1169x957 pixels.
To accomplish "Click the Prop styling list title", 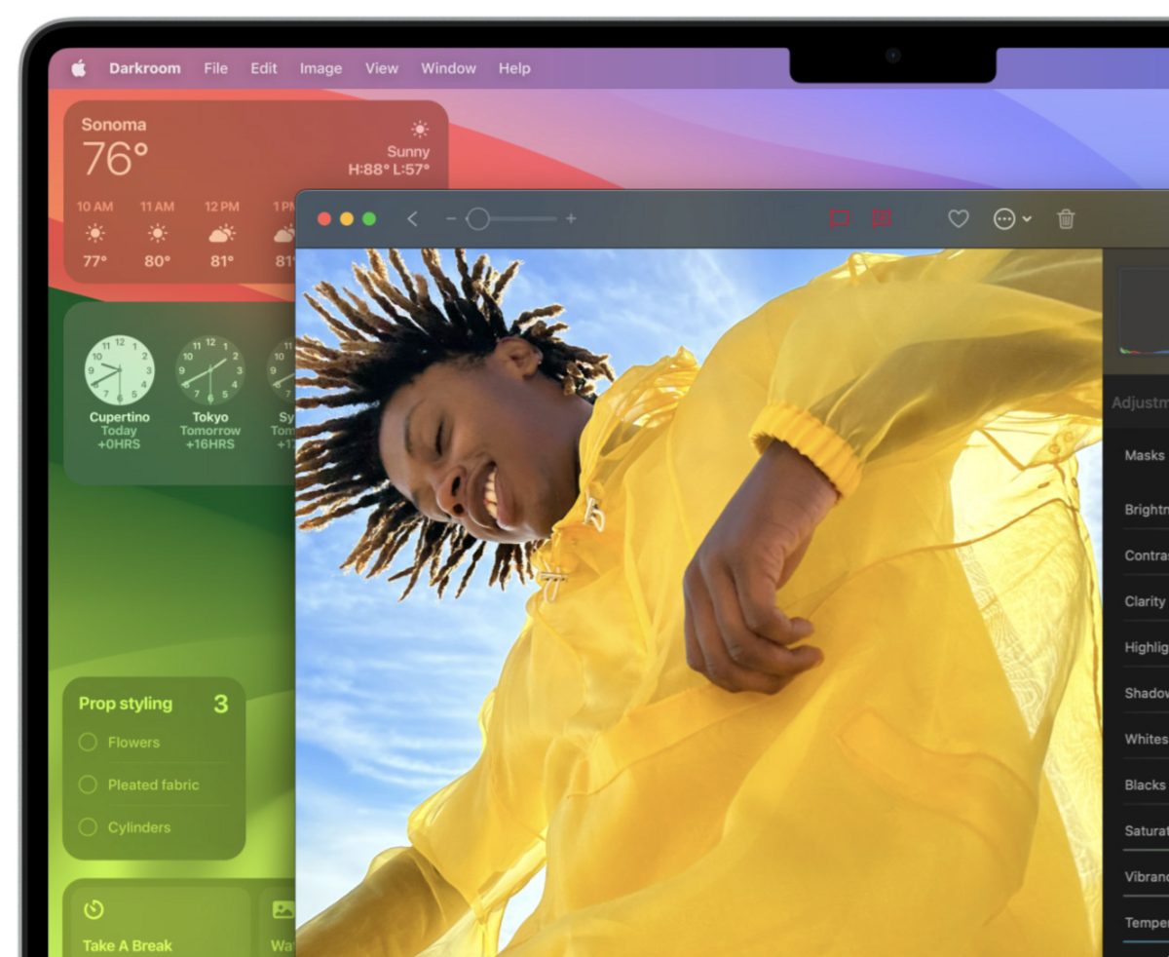I will coord(126,704).
